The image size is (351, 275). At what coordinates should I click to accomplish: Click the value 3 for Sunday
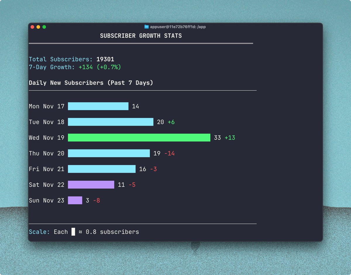coord(87,201)
